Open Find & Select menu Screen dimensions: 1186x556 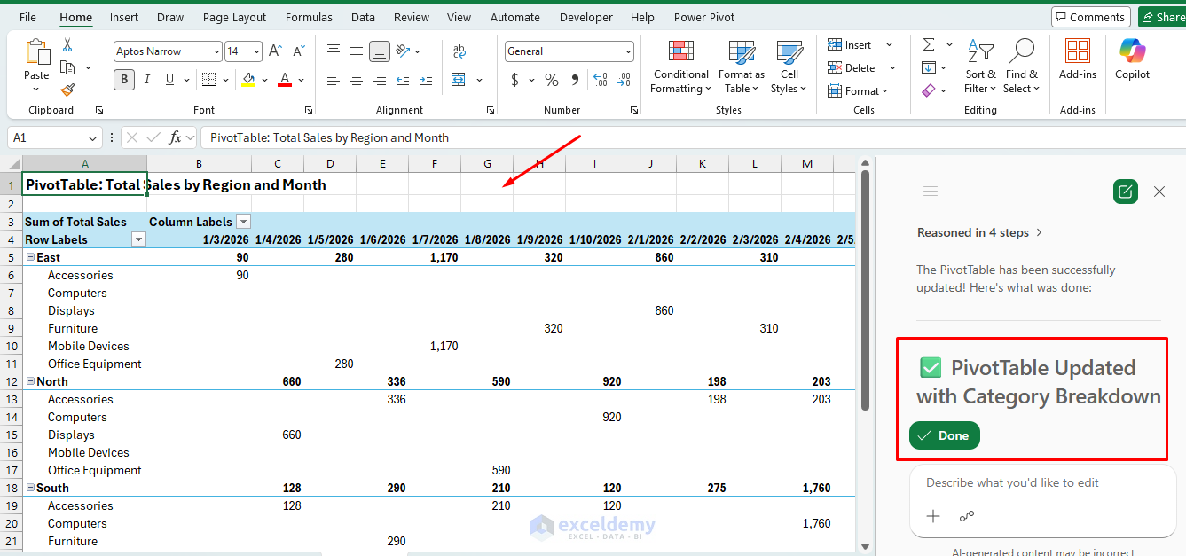(1021, 67)
